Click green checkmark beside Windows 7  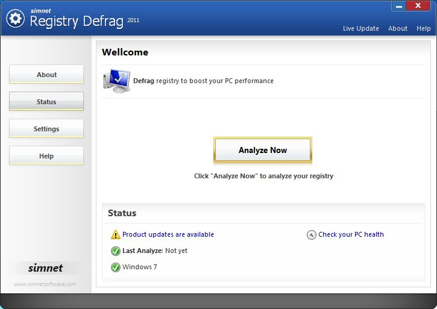pos(115,267)
